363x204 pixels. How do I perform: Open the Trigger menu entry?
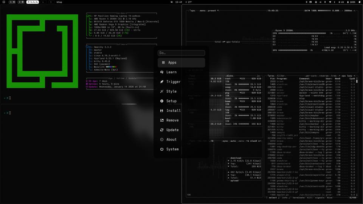tap(181, 82)
